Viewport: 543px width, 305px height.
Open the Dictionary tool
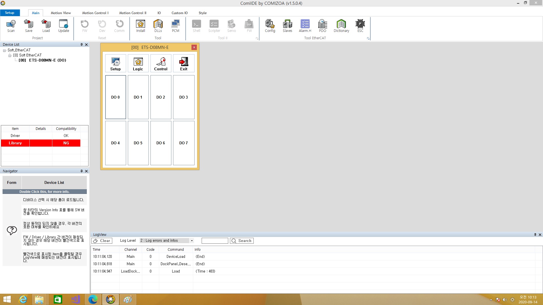(x=341, y=26)
